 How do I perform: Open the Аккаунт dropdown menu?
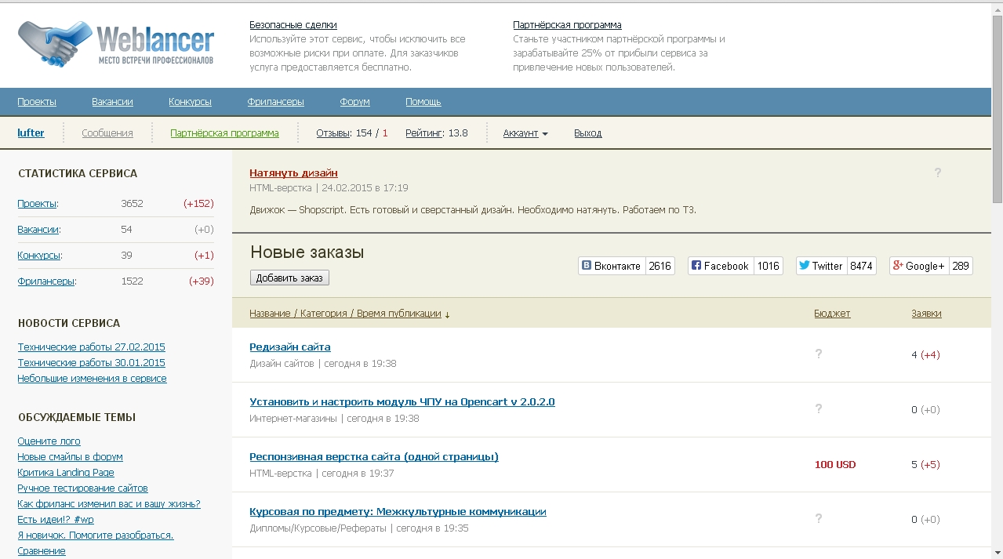525,133
